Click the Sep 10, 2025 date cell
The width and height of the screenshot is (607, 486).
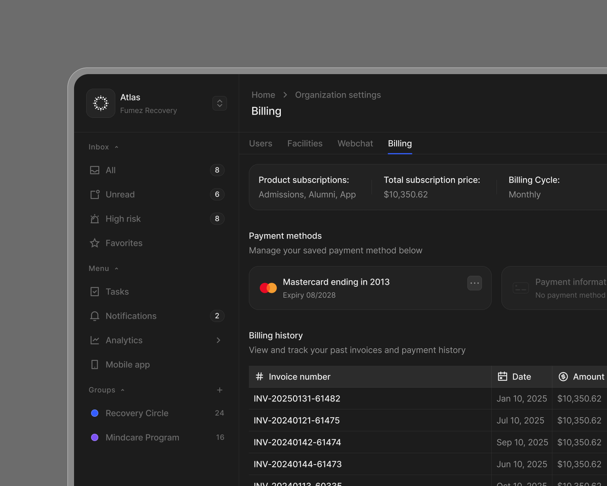pos(522,442)
